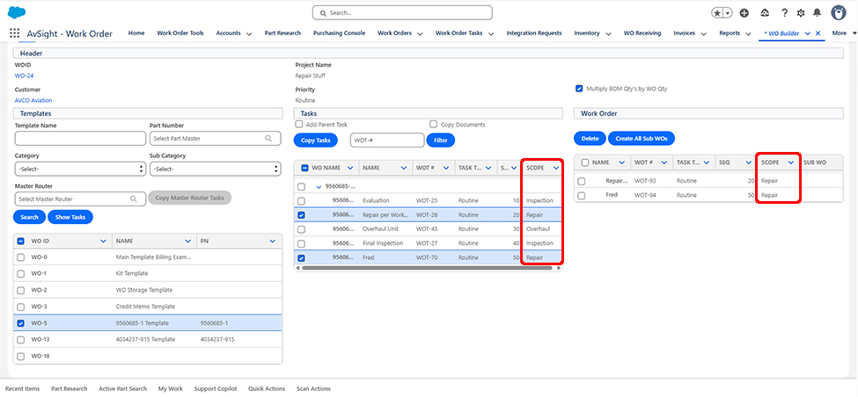The height and width of the screenshot is (397, 858).
Task: Click the Delete button
Action: 590,139
